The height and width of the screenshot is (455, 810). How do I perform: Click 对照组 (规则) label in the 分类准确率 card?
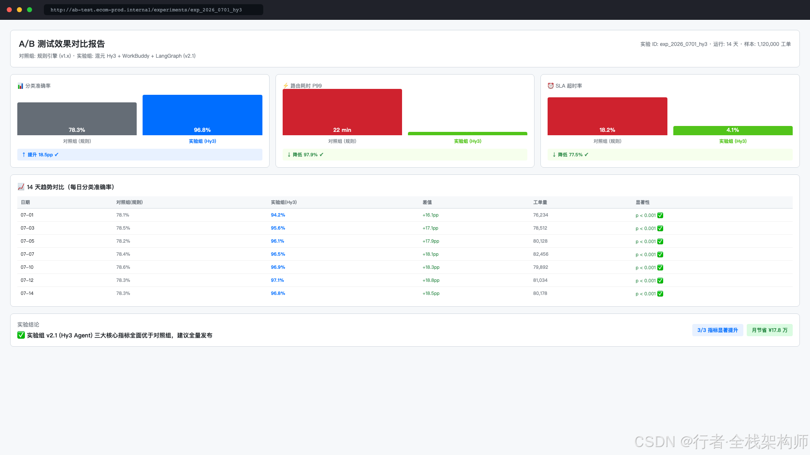pyautogui.click(x=77, y=141)
